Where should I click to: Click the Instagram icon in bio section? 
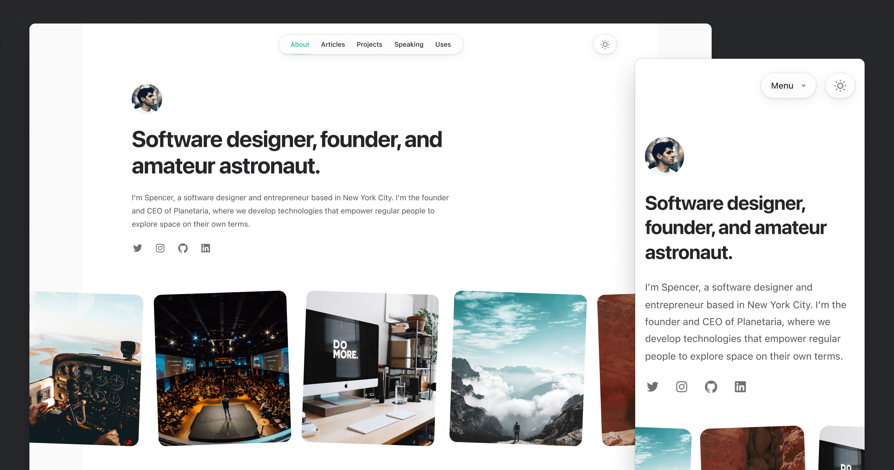coord(160,247)
